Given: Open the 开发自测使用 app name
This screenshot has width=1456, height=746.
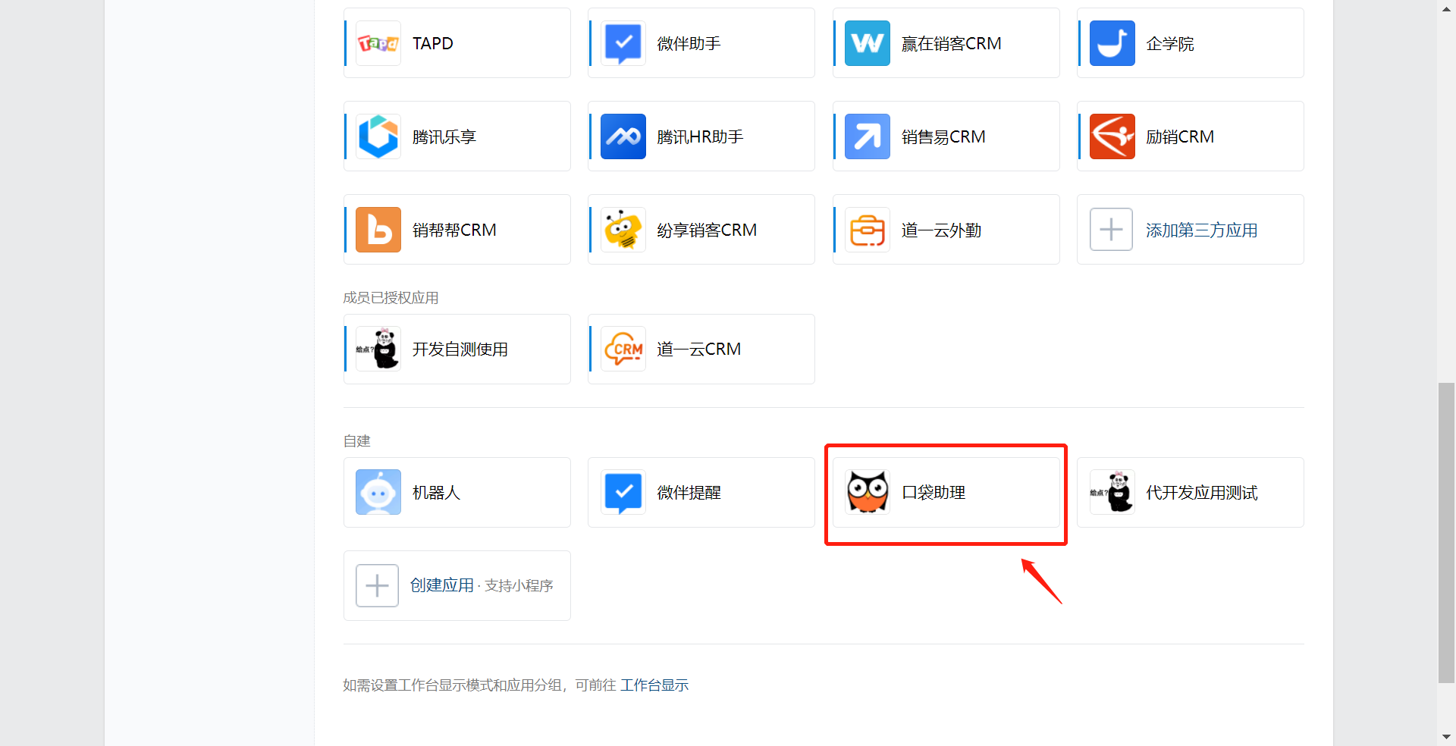Looking at the screenshot, I should 460,349.
